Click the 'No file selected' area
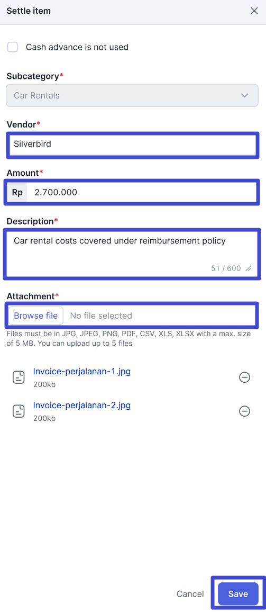This screenshot has width=266, height=612. (101, 316)
